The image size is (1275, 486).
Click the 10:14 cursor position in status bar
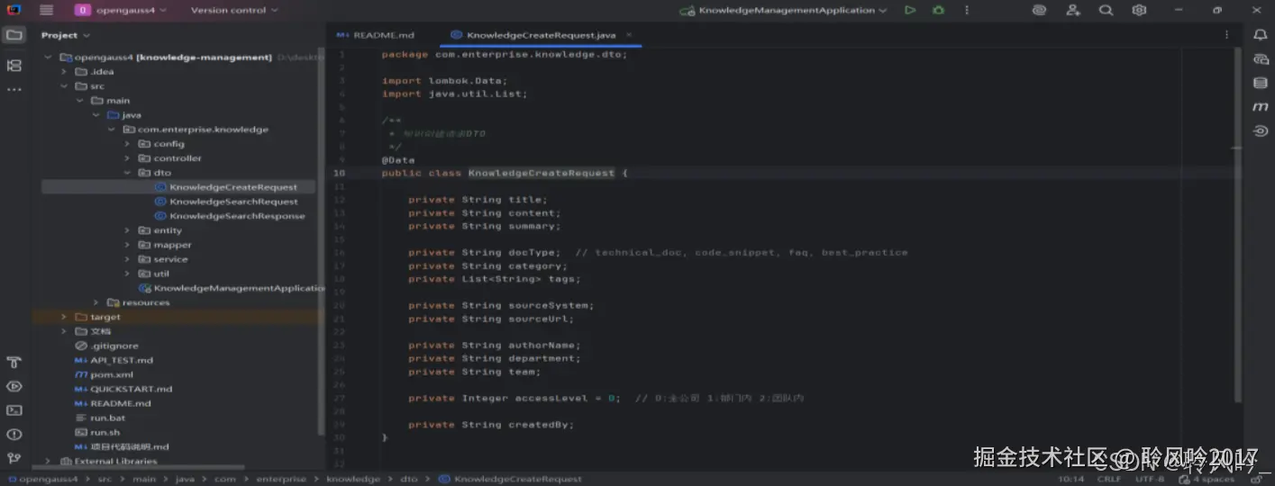pos(1070,479)
